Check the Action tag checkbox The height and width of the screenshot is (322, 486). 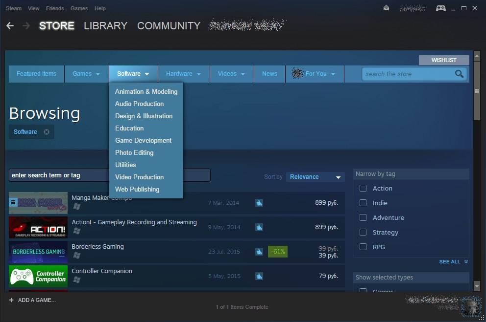tap(363, 188)
